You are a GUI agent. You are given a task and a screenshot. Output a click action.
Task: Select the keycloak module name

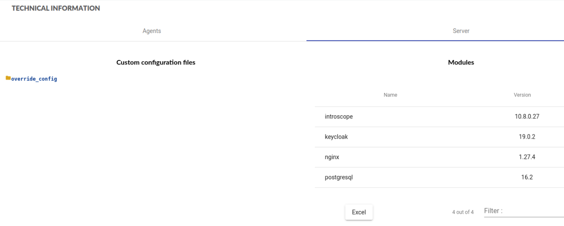click(x=337, y=137)
